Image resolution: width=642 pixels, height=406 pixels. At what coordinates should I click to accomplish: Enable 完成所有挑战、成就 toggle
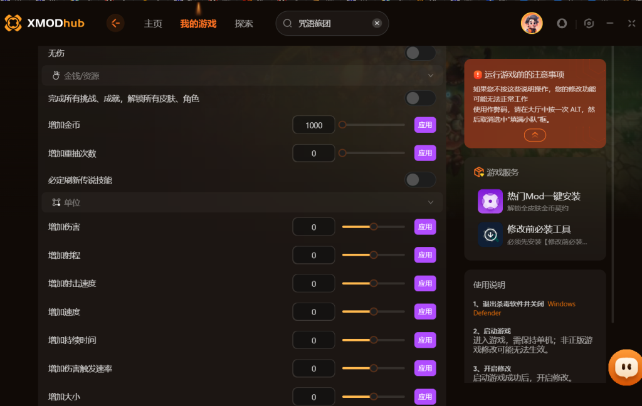click(x=420, y=98)
